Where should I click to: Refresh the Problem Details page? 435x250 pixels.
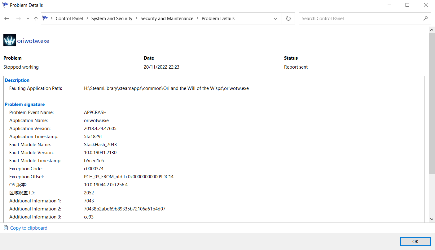pyautogui.click(x=288, y=19)
